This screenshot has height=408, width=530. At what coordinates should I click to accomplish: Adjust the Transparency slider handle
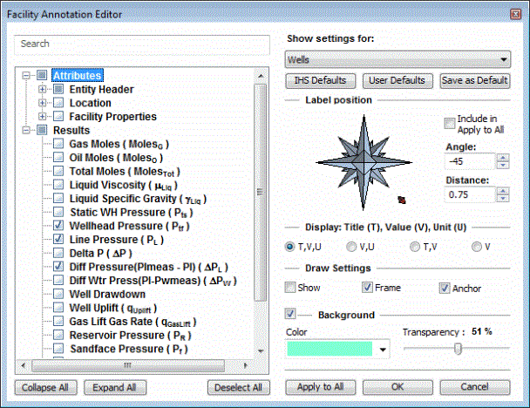click(x=458, y=349)
